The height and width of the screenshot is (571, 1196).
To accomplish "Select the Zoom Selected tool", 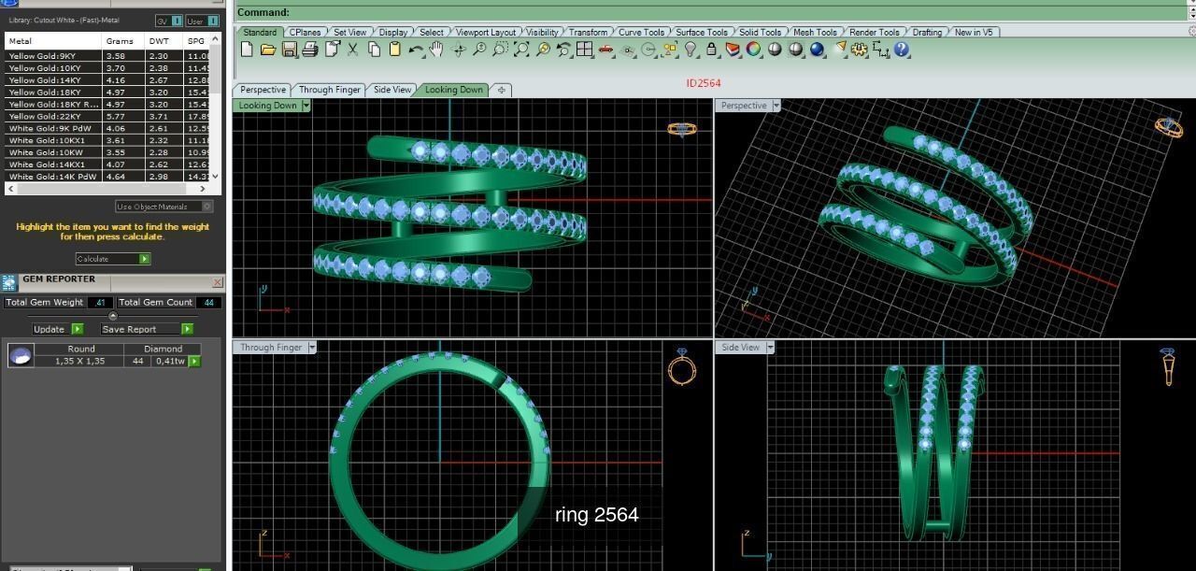I will pos(543,49).
